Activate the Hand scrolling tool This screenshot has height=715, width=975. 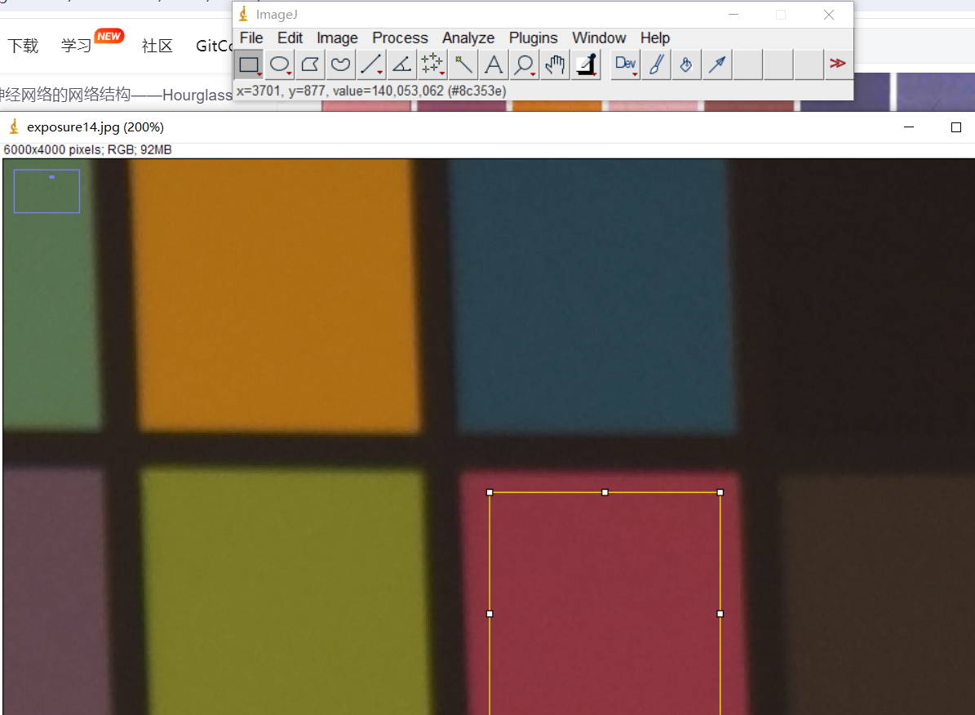pyautogui.click(x=555, y=64)
